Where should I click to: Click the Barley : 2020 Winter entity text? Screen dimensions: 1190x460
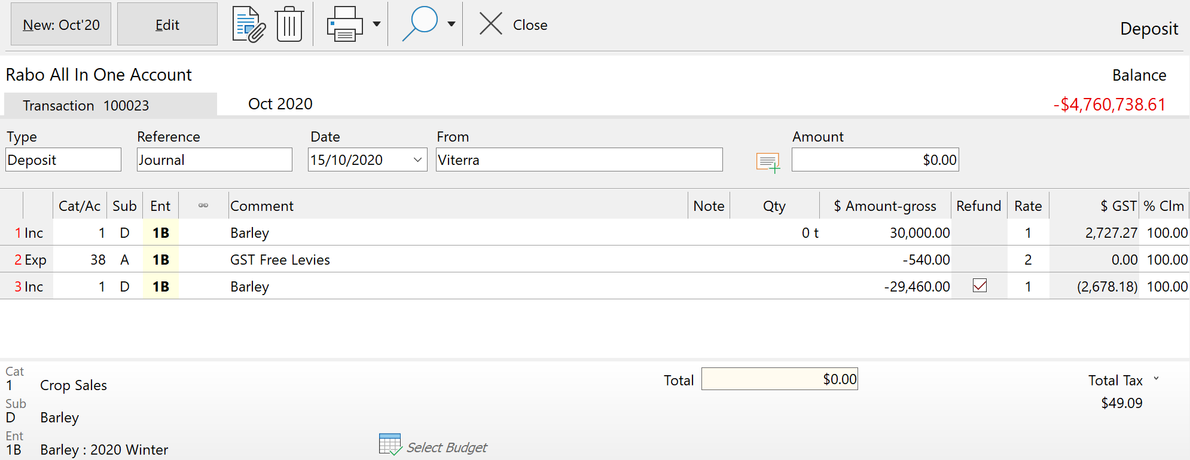[104, 450]
